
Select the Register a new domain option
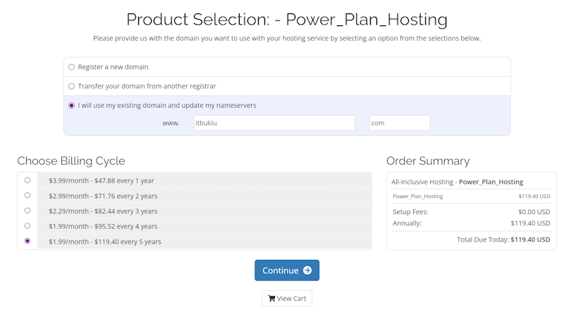[x=71, y=67]
